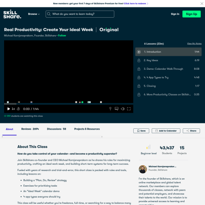Click tab strip right scroll arrow
Image resolution: width=205 pixels, height=205 pixels.
pos(102,137)
